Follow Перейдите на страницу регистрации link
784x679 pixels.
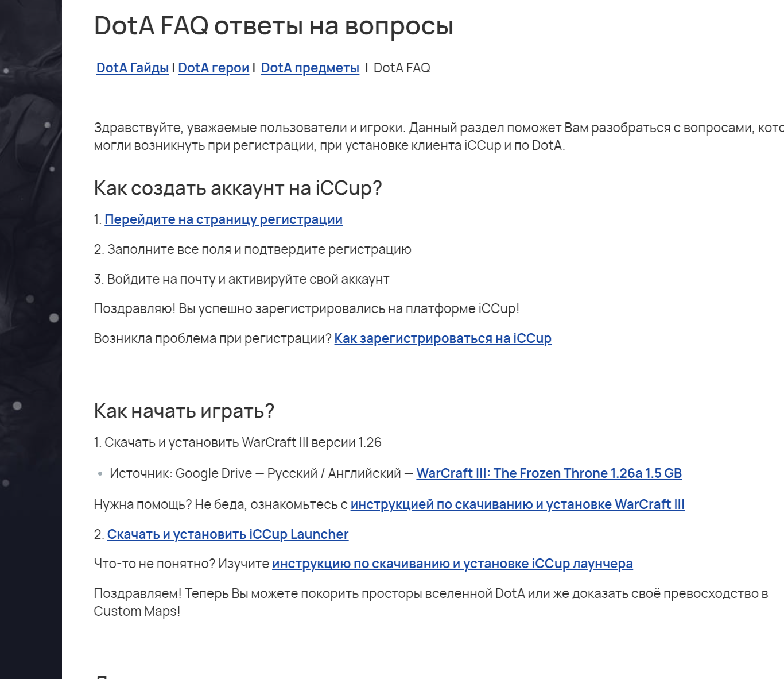pyautogui.click(x=223, y=219)
